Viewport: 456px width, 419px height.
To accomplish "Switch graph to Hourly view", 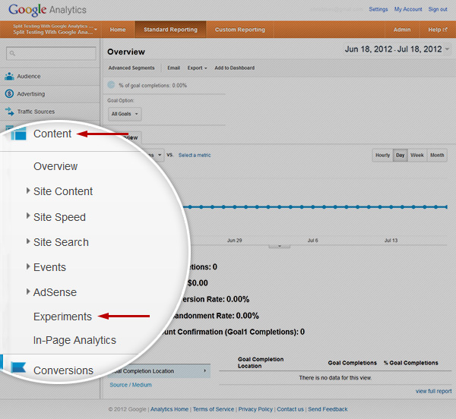I will click(x=382, y=155).
